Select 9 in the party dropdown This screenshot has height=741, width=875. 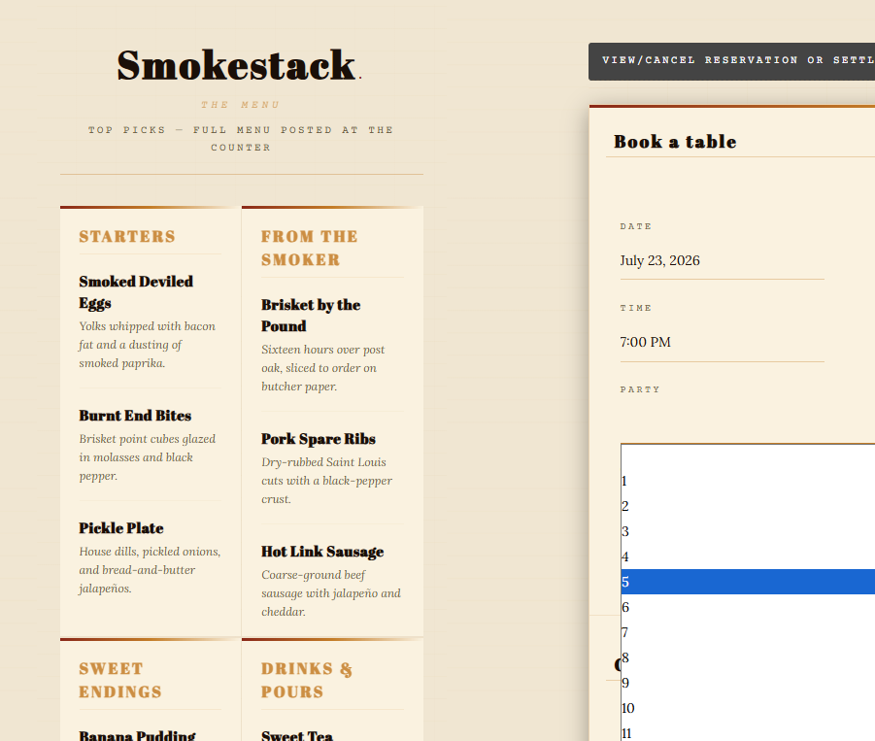click(748, 683)
